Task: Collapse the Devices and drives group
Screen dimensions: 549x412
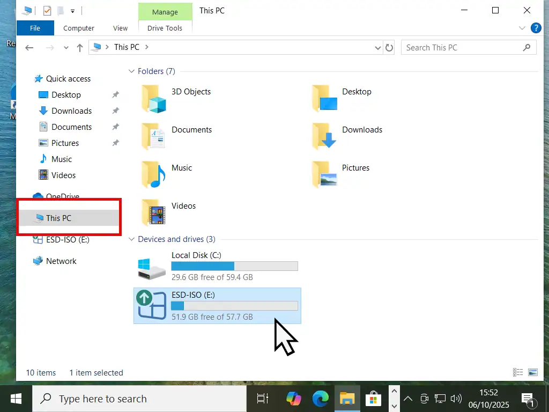Action: click(x=131, y=239)
